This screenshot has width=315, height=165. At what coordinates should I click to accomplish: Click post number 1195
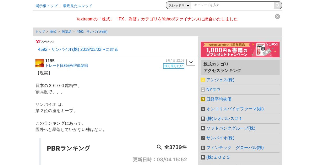50,61
